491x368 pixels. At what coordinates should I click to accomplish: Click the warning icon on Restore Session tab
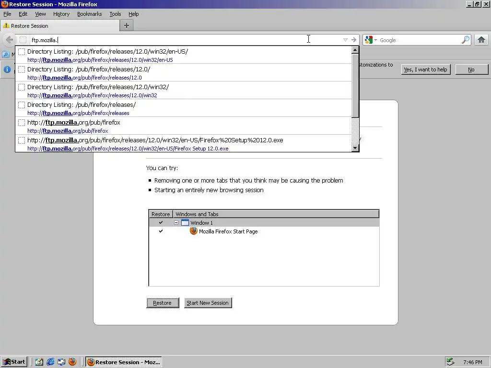tap(6, 26)
